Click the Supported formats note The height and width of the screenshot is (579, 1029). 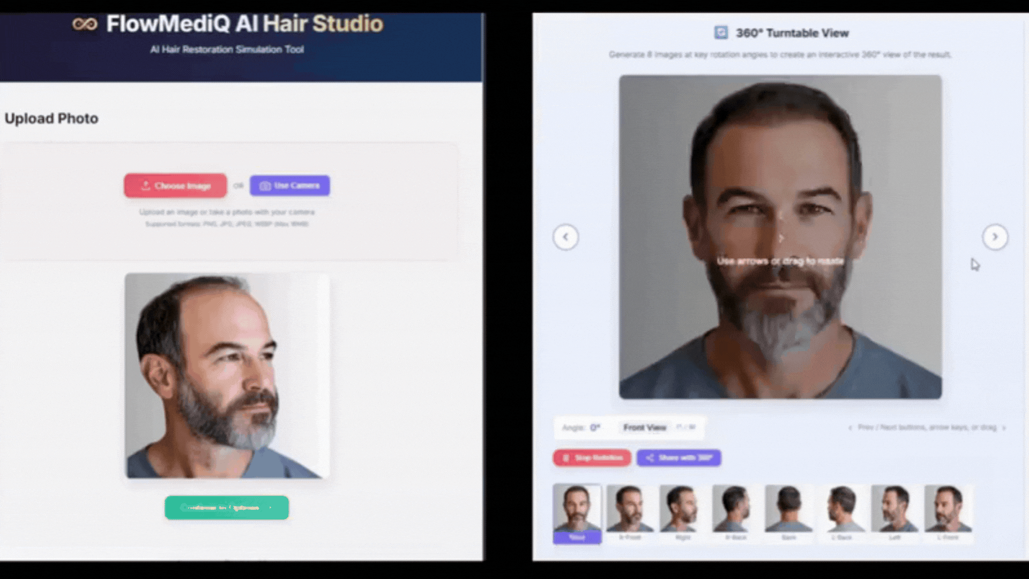point(227,224)
